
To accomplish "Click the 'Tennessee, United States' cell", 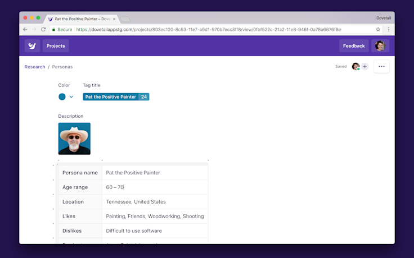I will click(155, 202).
